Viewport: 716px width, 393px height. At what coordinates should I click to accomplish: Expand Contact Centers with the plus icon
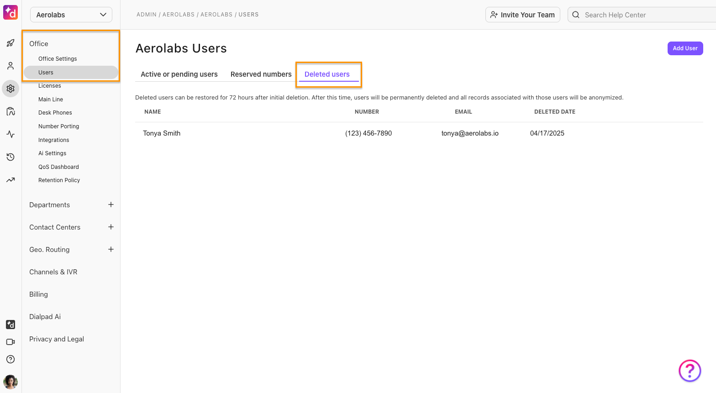111,227
